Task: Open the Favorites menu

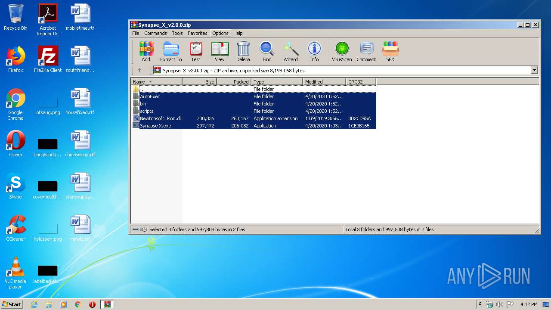Action: tap(198, 33)
